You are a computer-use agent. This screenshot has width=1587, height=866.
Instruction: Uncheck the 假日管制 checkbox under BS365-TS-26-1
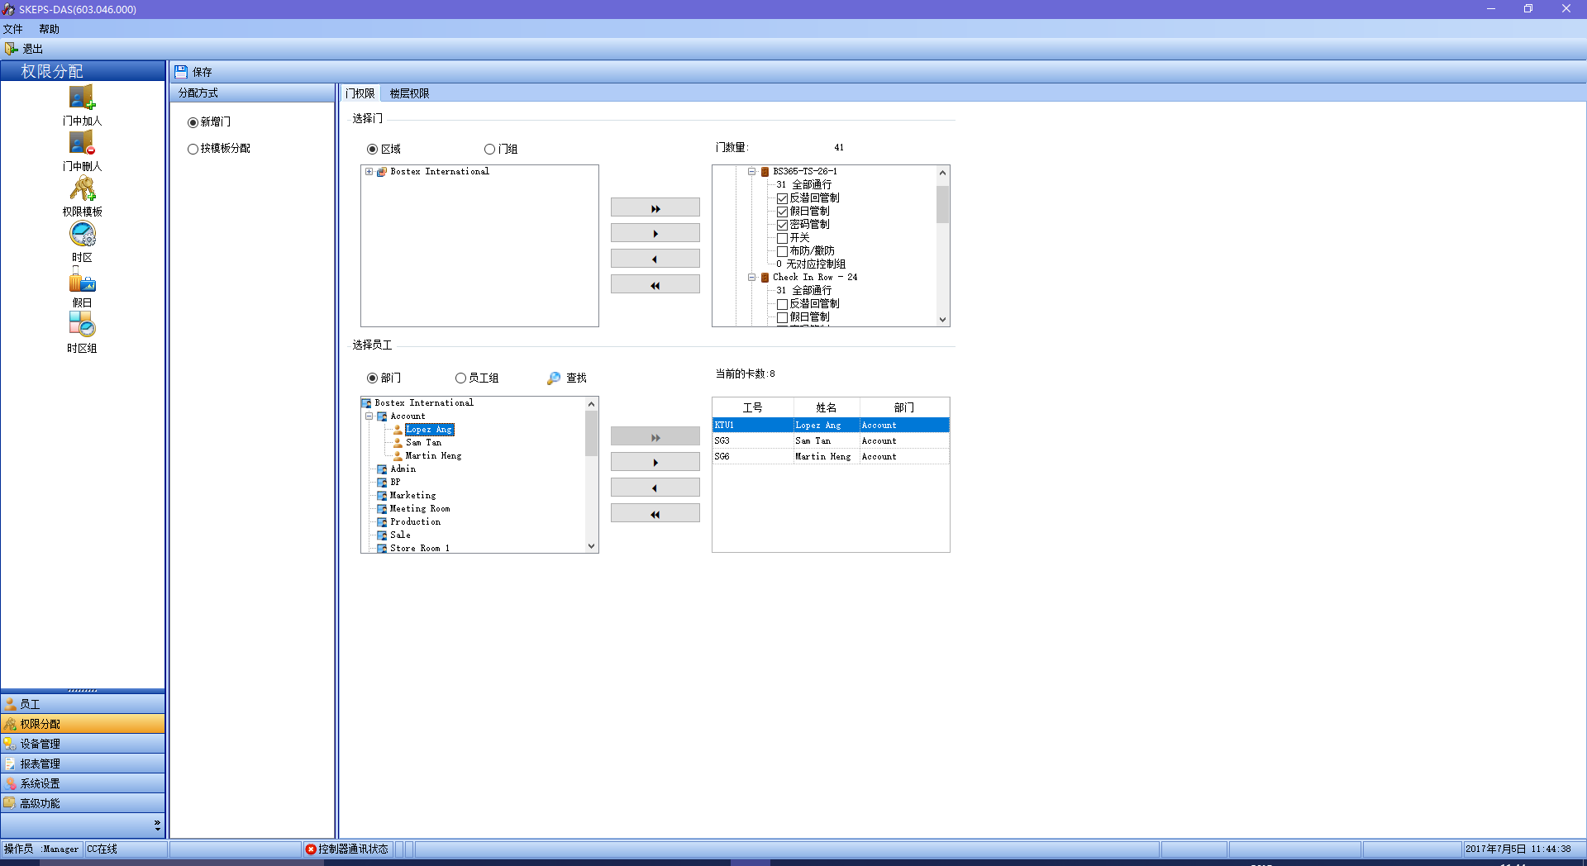(x=782, y=212)
